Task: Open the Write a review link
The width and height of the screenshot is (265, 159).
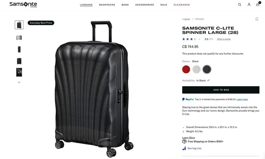Action: [x=224, y=39]
